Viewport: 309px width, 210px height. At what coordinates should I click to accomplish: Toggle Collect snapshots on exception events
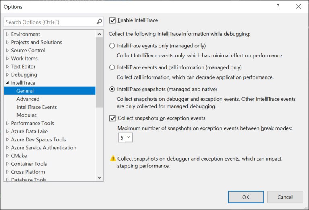(x=113, y=118)
